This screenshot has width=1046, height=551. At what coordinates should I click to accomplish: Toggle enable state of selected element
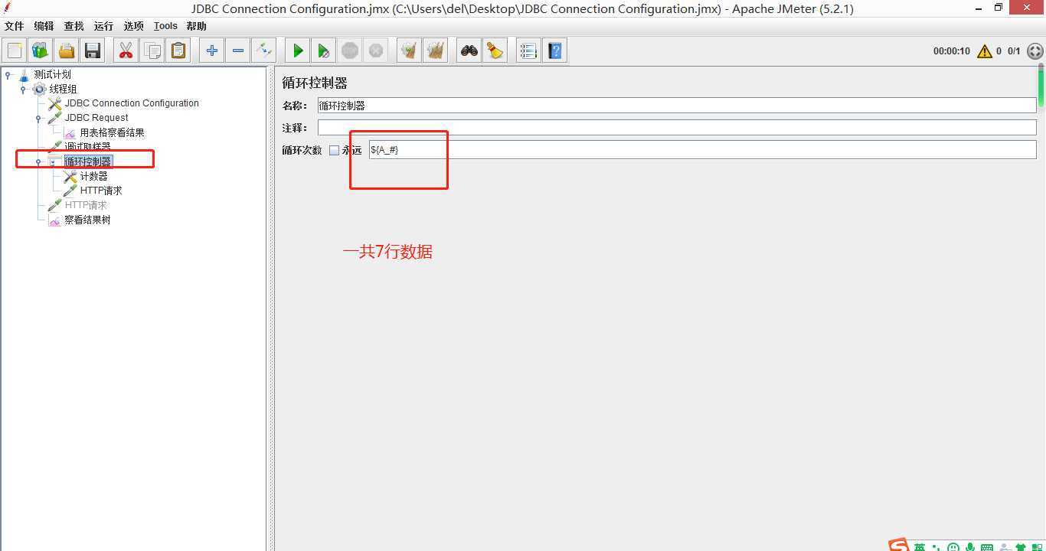tap(264, 51)
